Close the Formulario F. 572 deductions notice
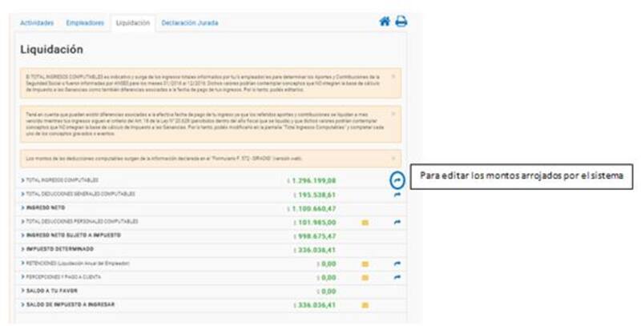 click(x=393, y=159)
